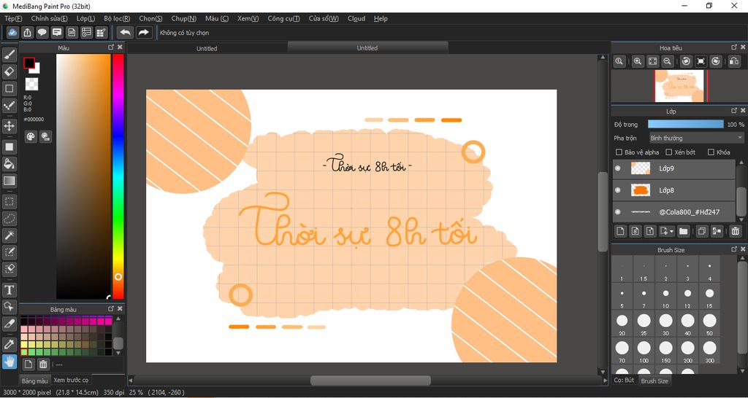Click the rainbow hue bar

coord(118,176)
